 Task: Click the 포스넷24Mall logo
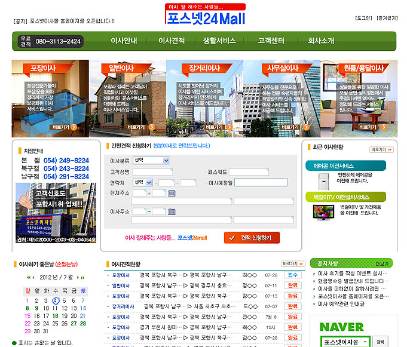(205, 14)
